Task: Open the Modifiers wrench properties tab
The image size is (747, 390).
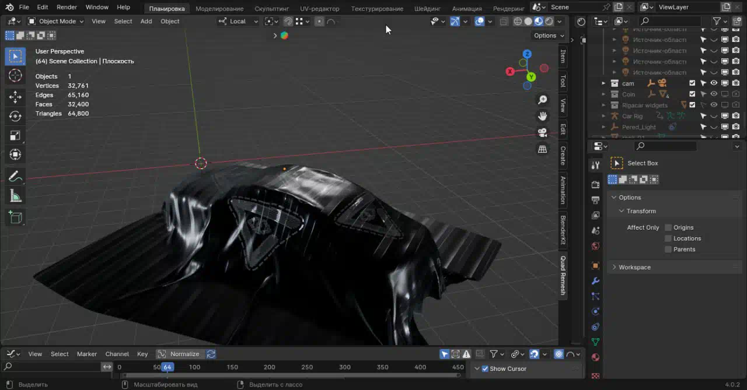Action: click(595, 281)
